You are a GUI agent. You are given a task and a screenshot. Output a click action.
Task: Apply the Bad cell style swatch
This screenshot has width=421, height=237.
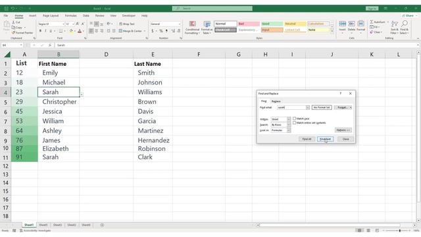point(249,24)
